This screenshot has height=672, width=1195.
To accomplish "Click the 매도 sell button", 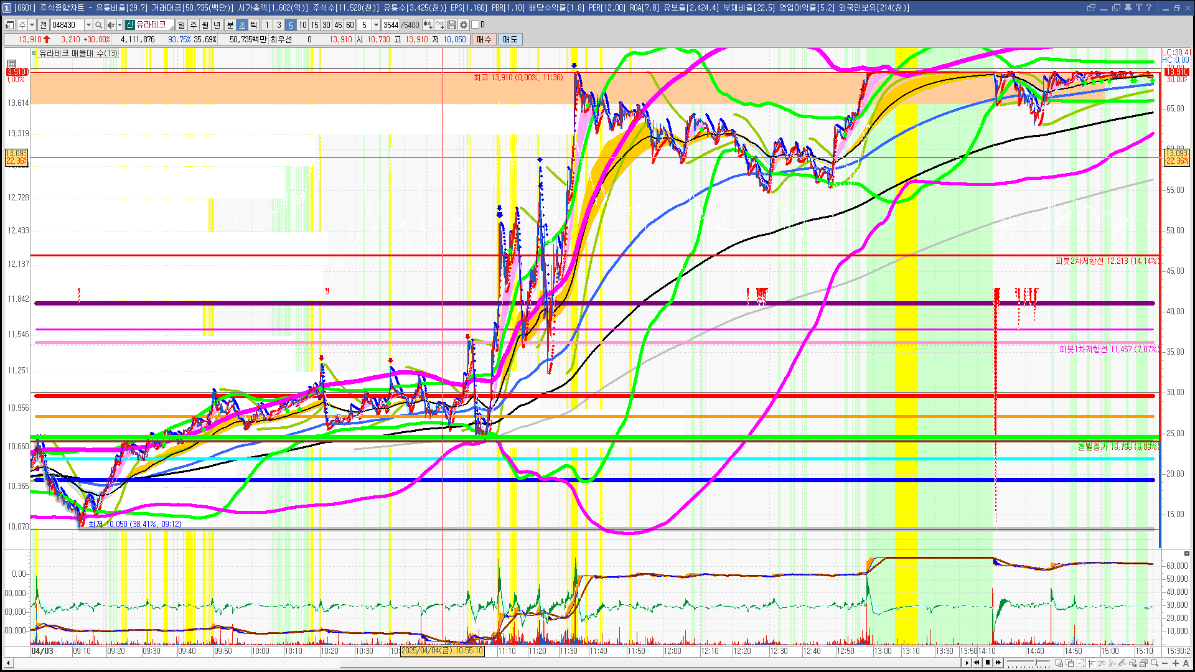I will tap(510, 39).
